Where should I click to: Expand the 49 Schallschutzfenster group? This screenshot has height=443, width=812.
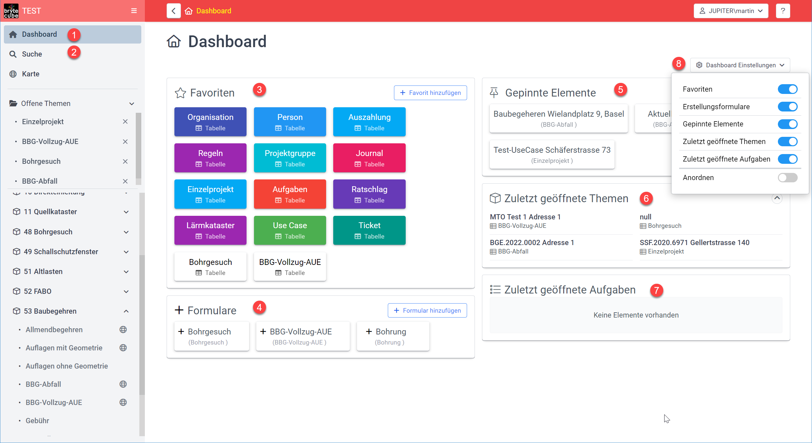tap(126, 252)
